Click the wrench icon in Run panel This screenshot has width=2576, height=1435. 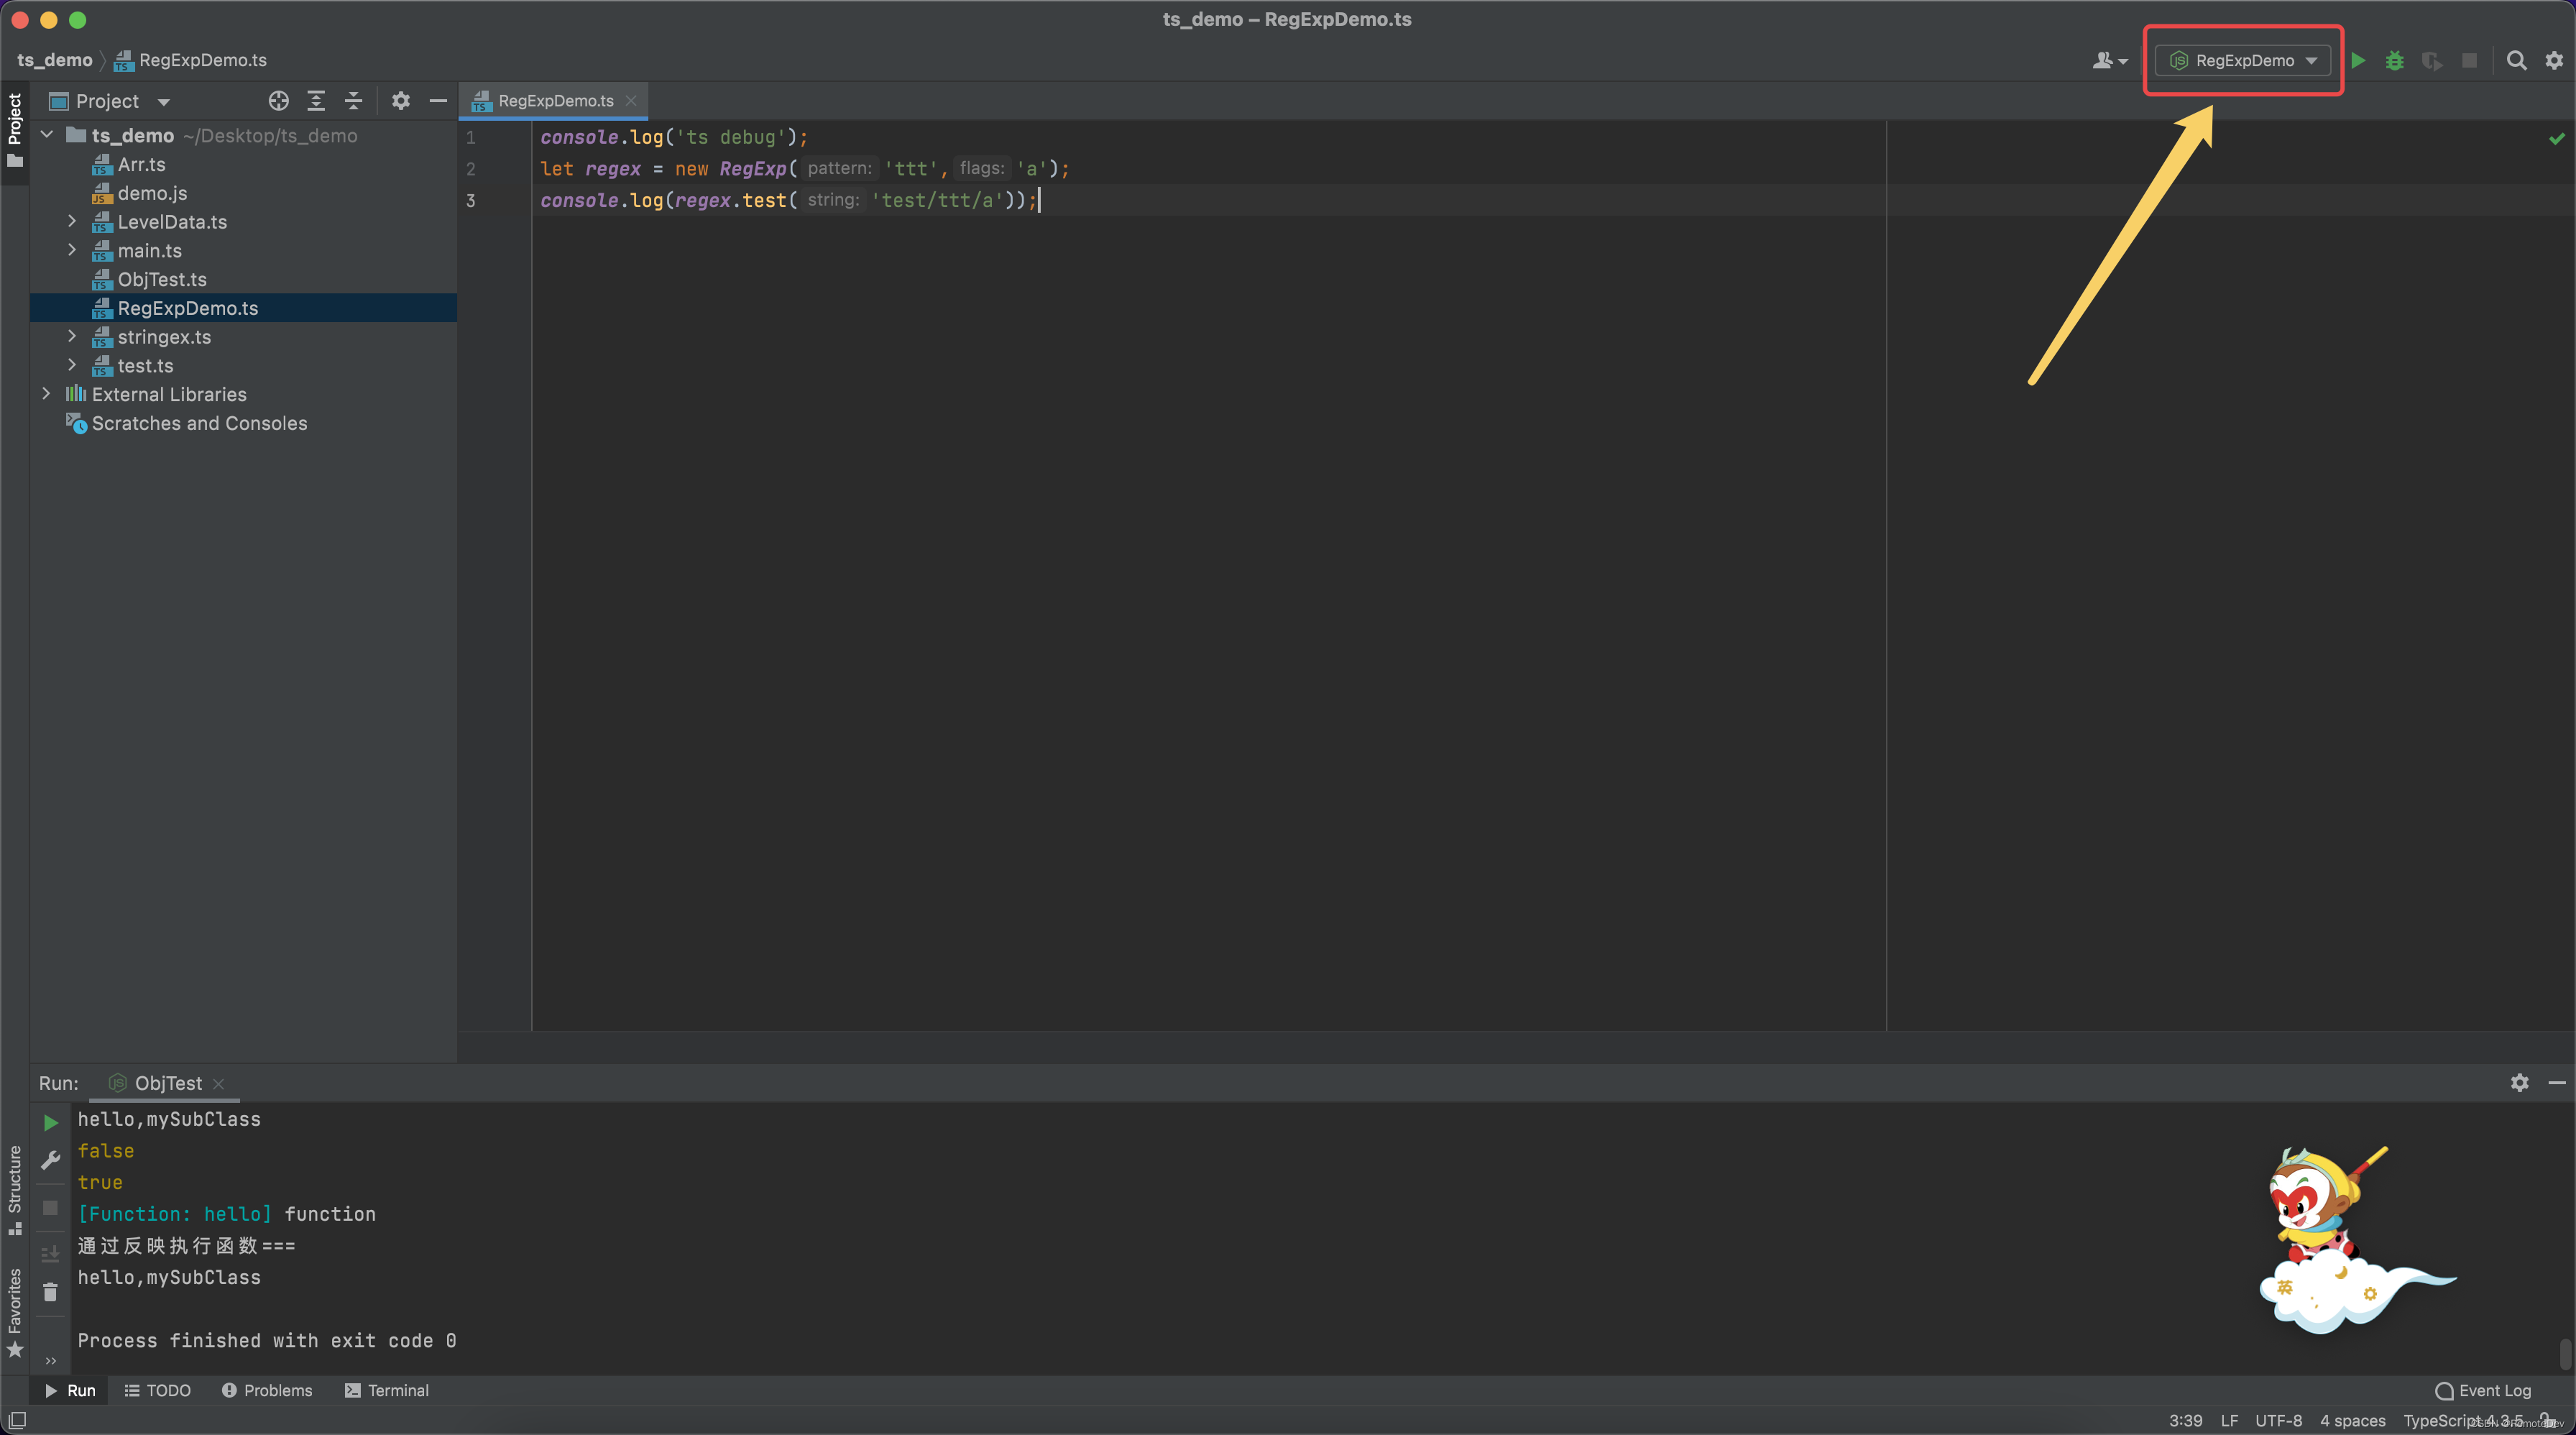(x=50, y=1160)
